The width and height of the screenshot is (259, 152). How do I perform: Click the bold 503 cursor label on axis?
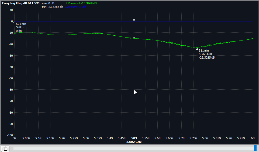coord(134,138)
